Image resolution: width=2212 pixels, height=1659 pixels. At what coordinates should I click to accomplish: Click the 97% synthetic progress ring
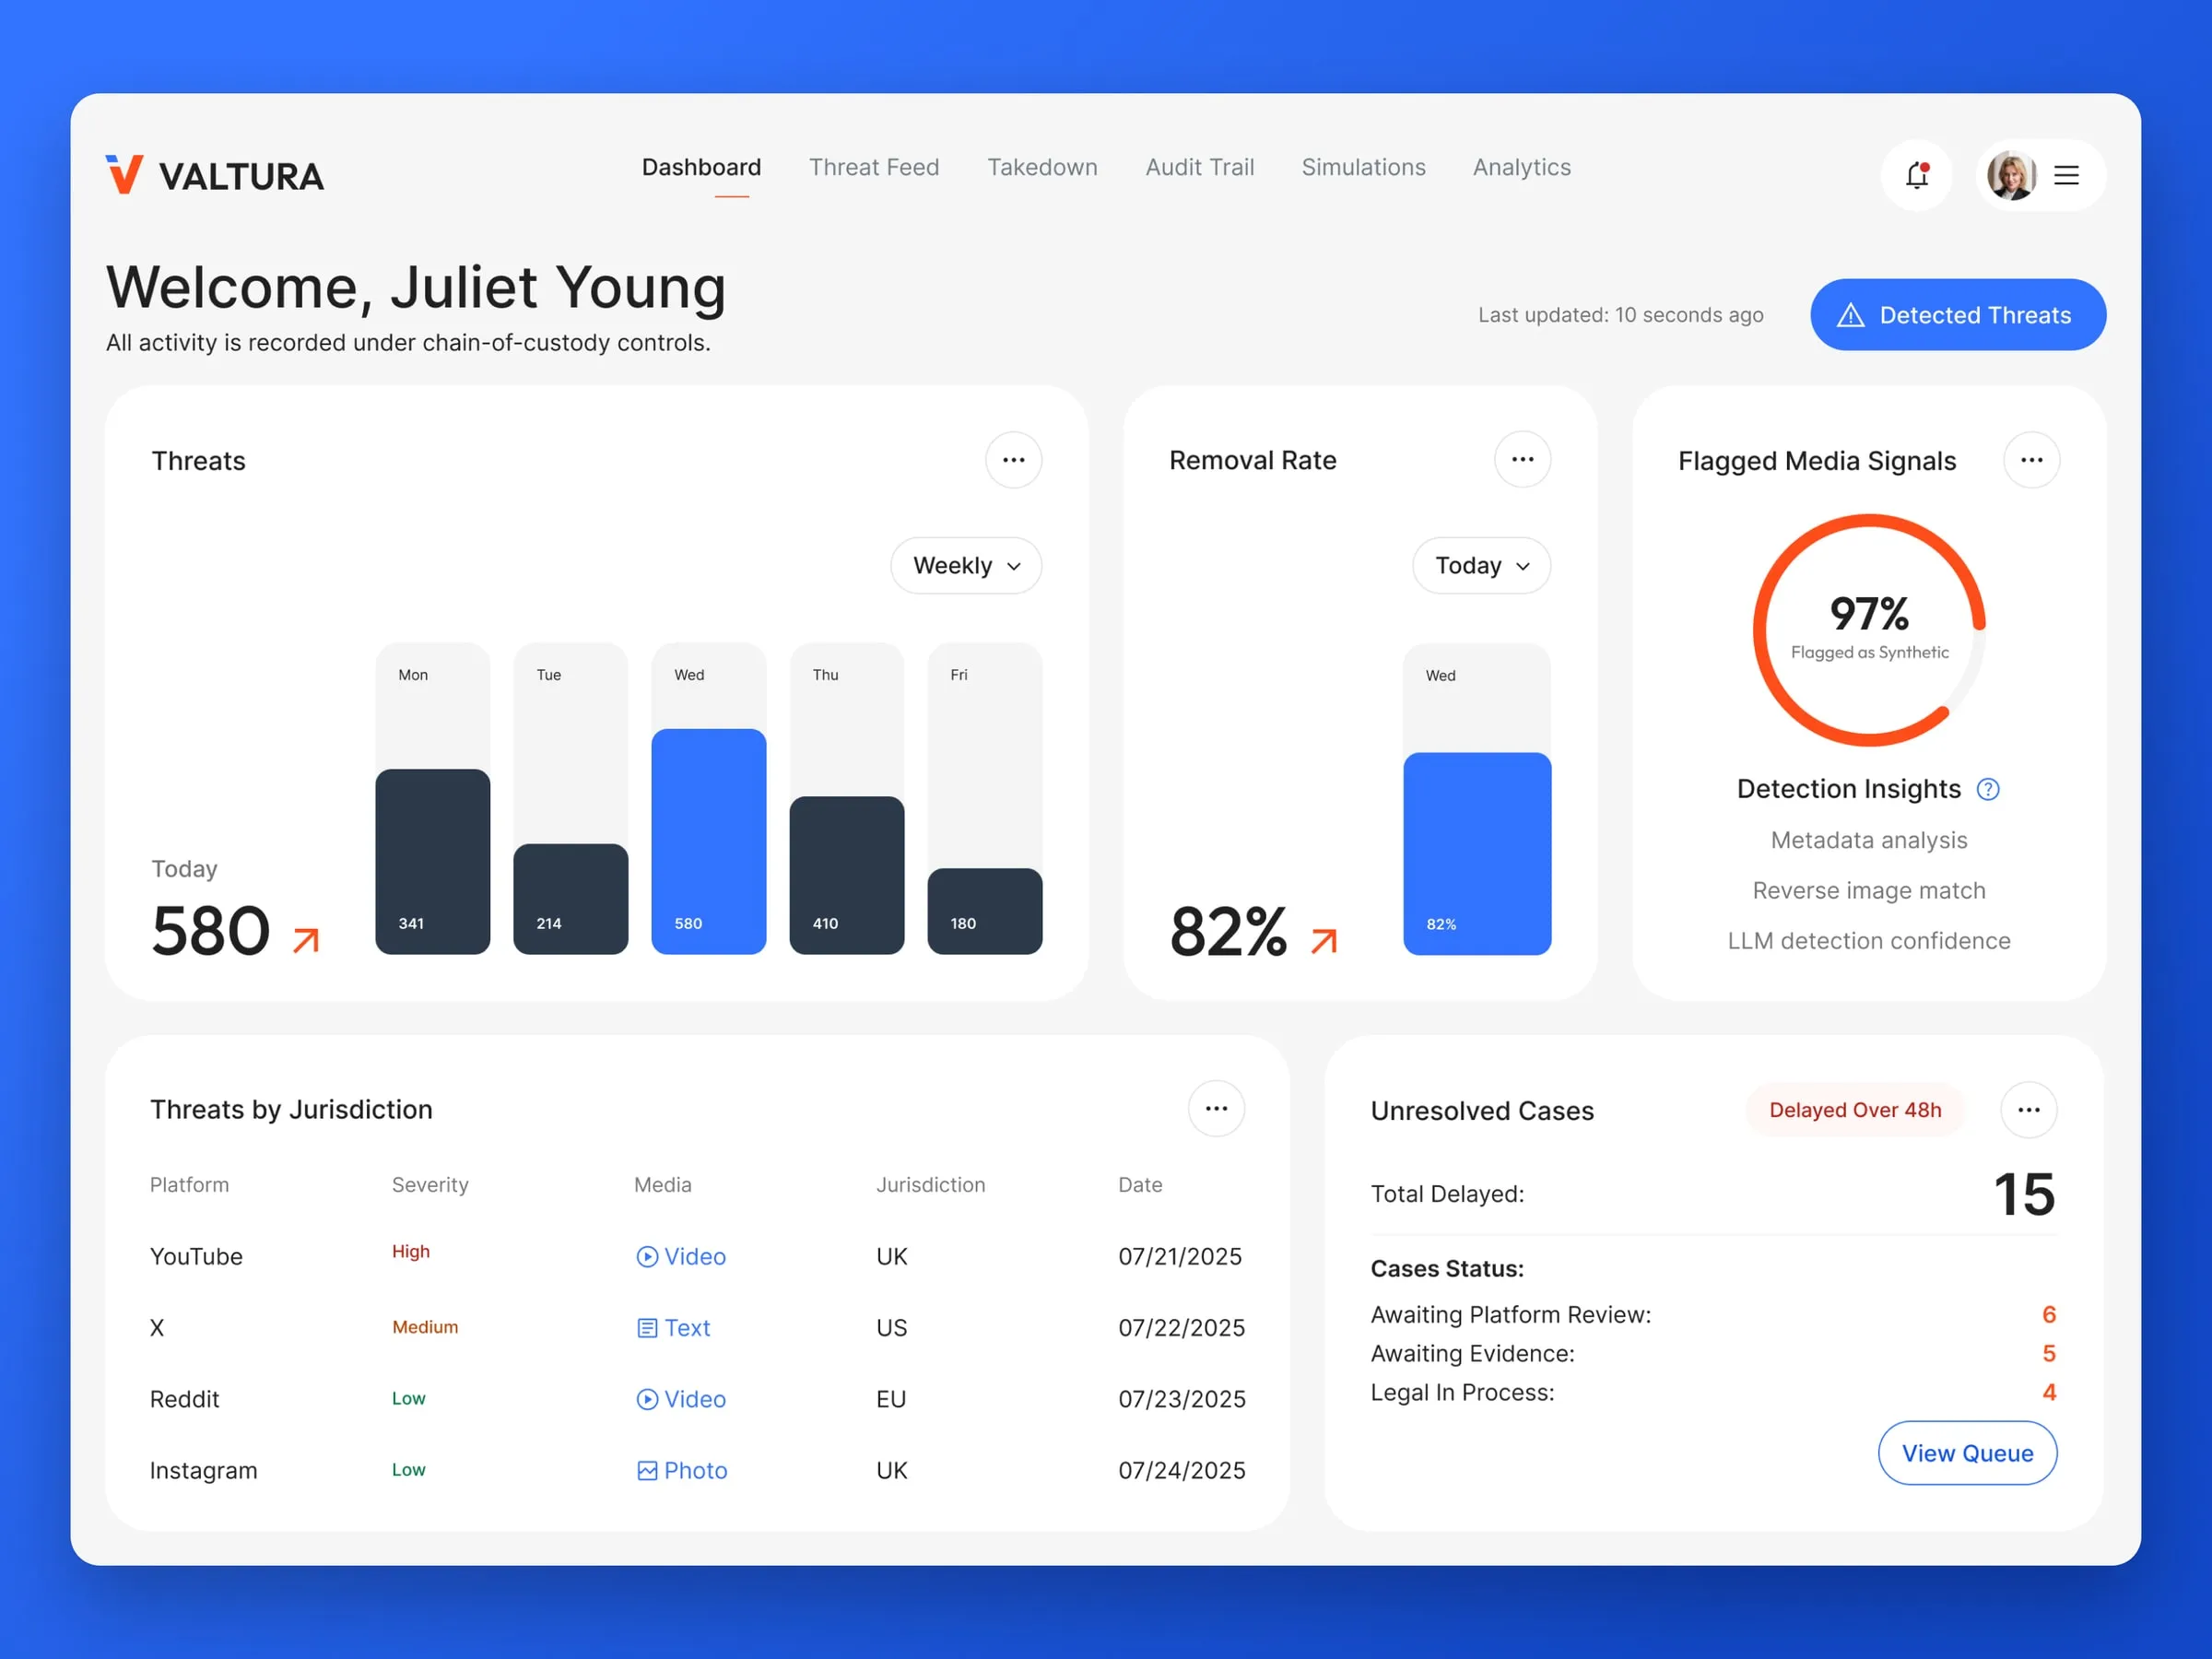coord(1868,629)
